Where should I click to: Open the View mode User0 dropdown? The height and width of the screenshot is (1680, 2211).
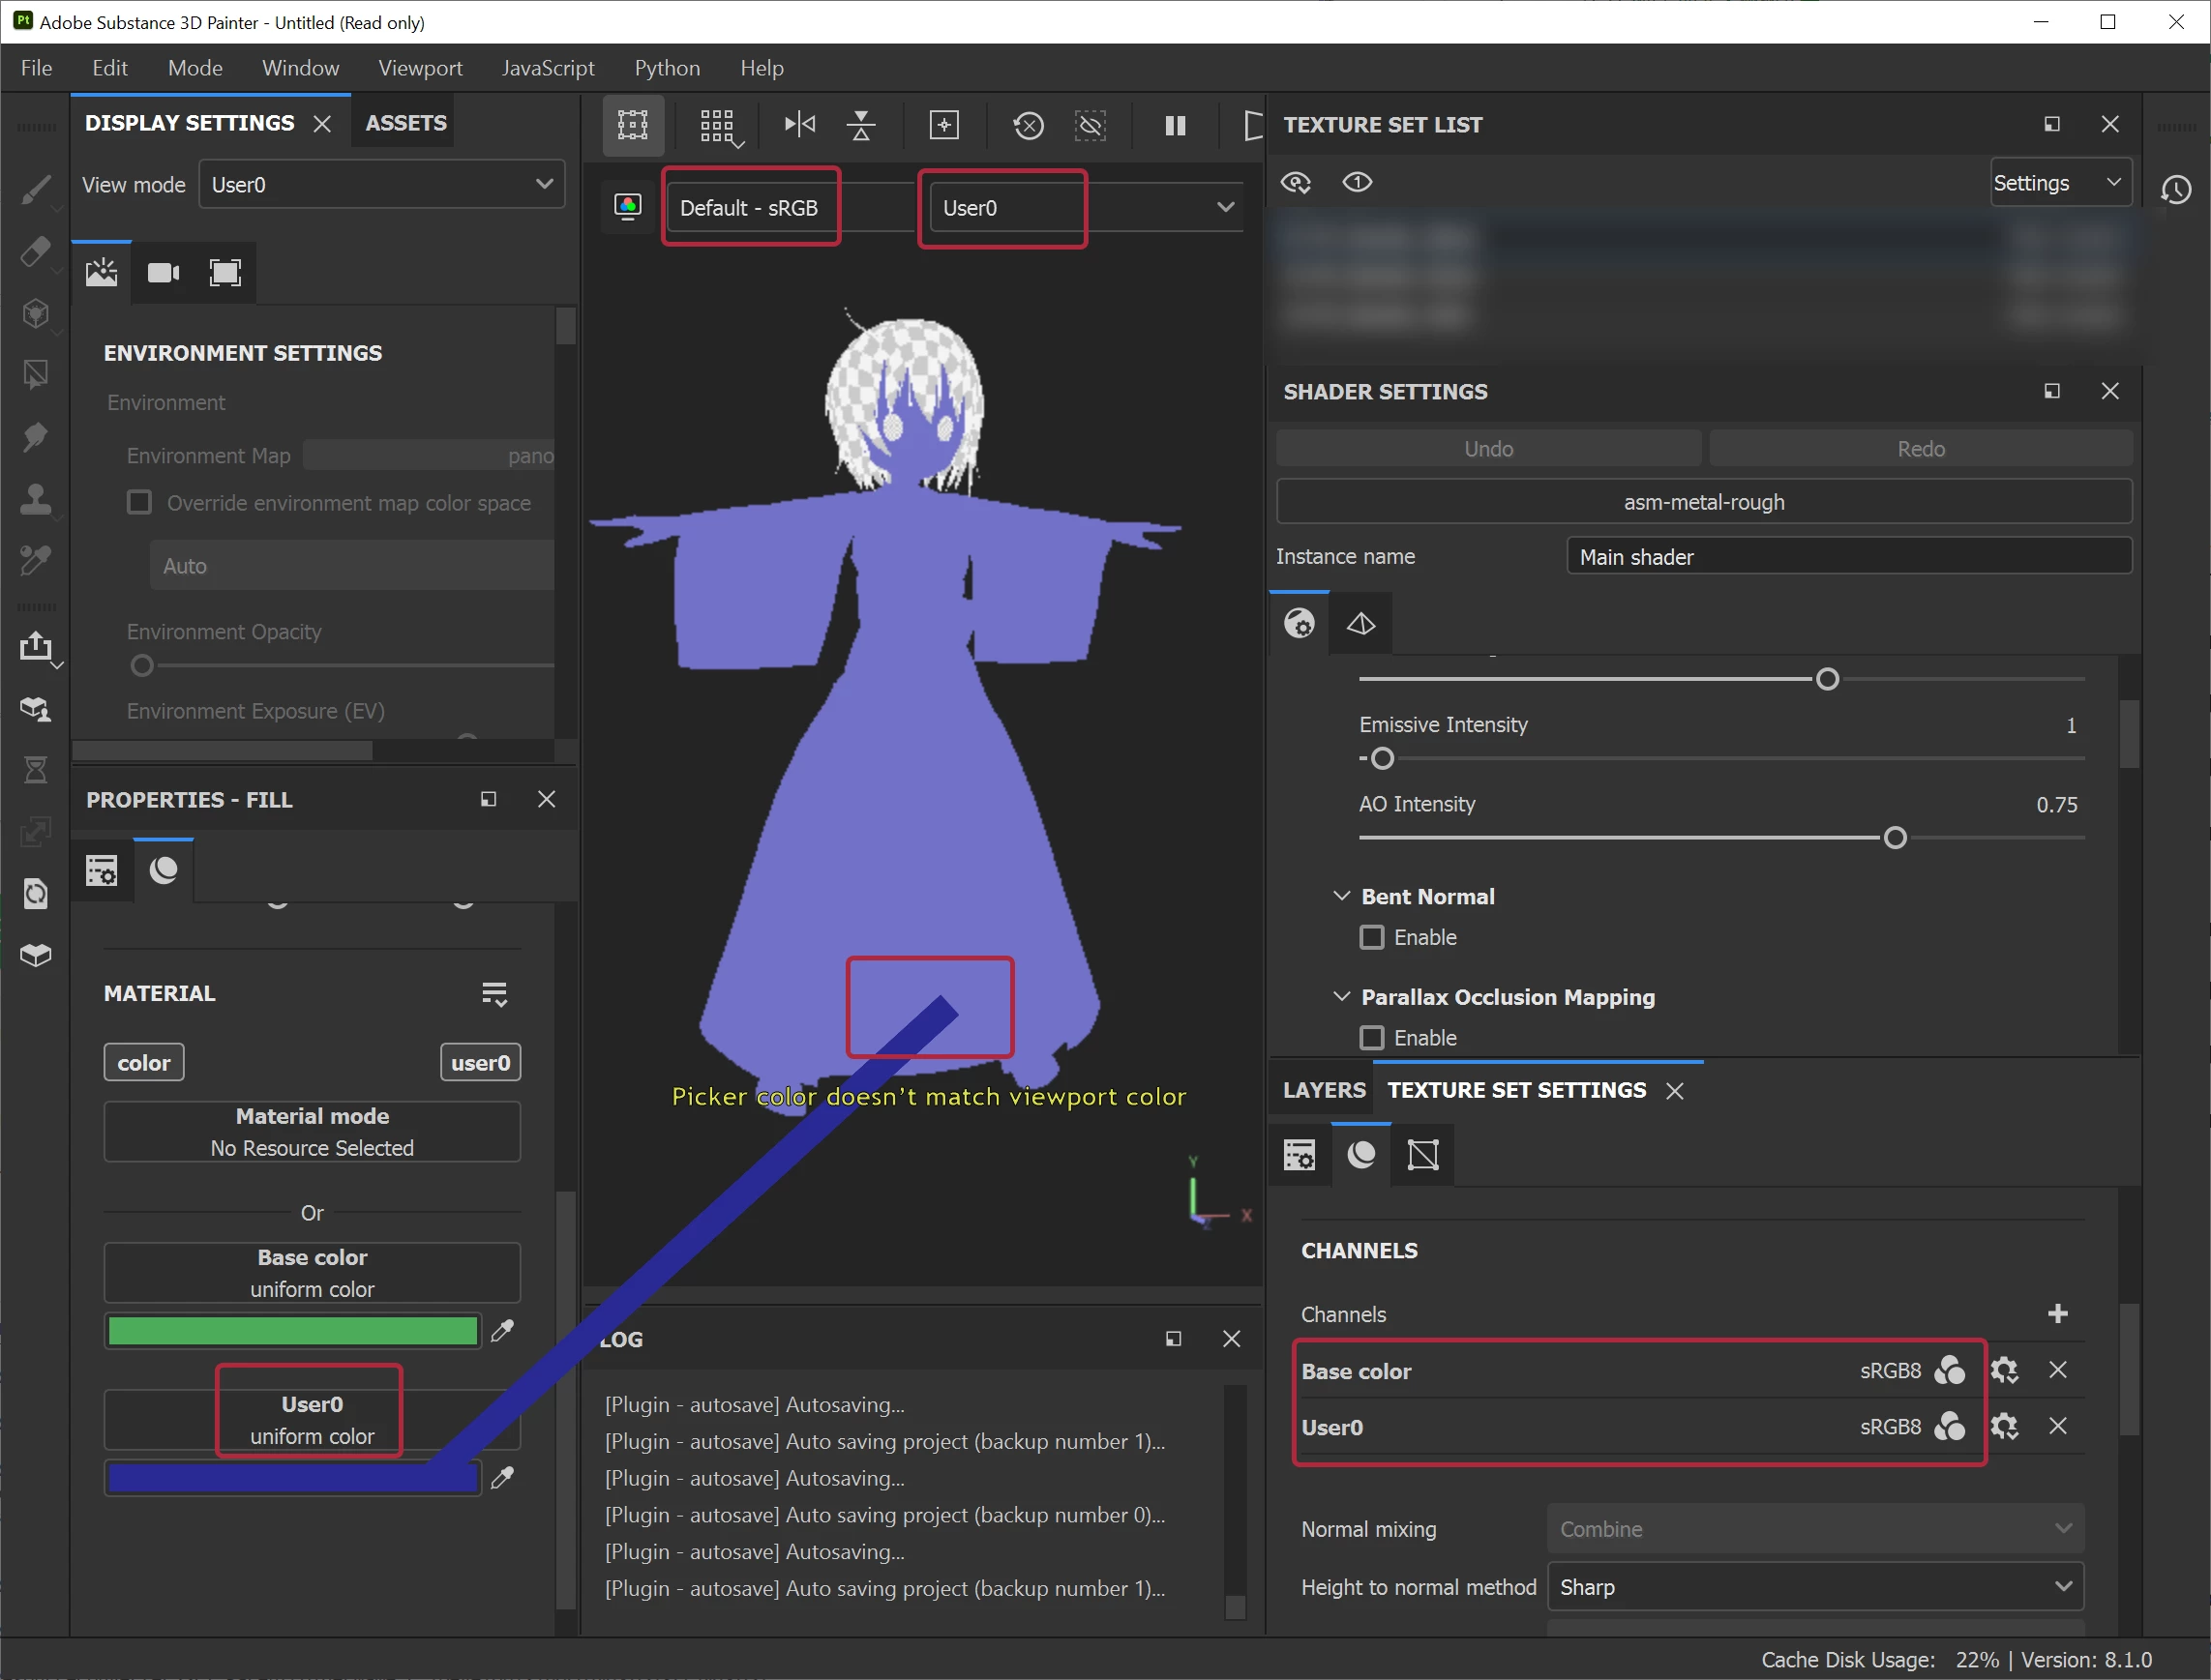pyautogui.click(x=381, y=185)
